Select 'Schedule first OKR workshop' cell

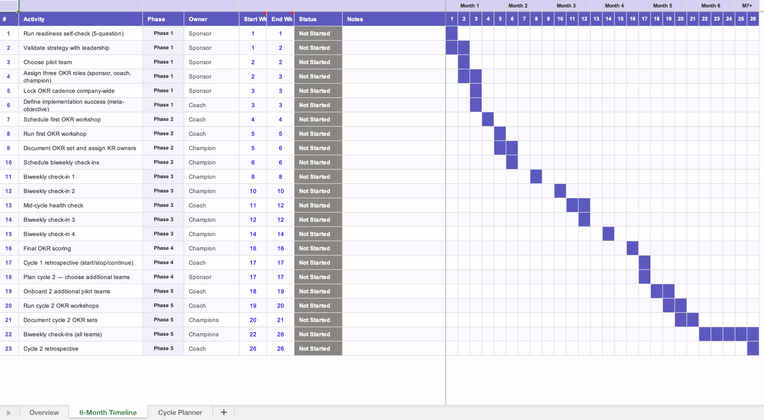81,119
